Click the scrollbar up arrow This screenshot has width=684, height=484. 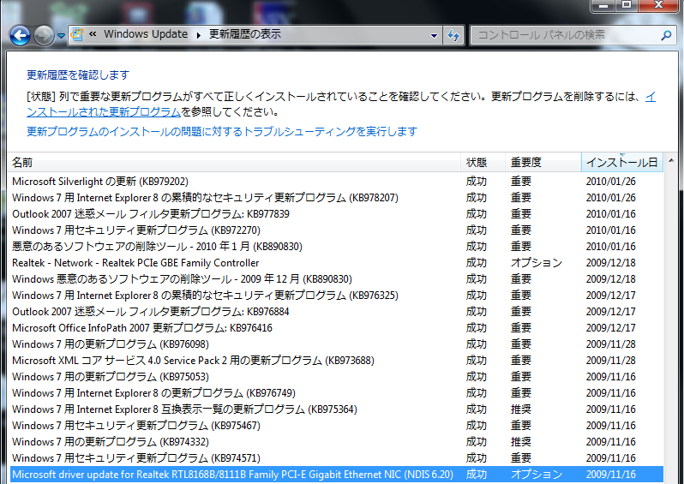(x=671, y=161)
